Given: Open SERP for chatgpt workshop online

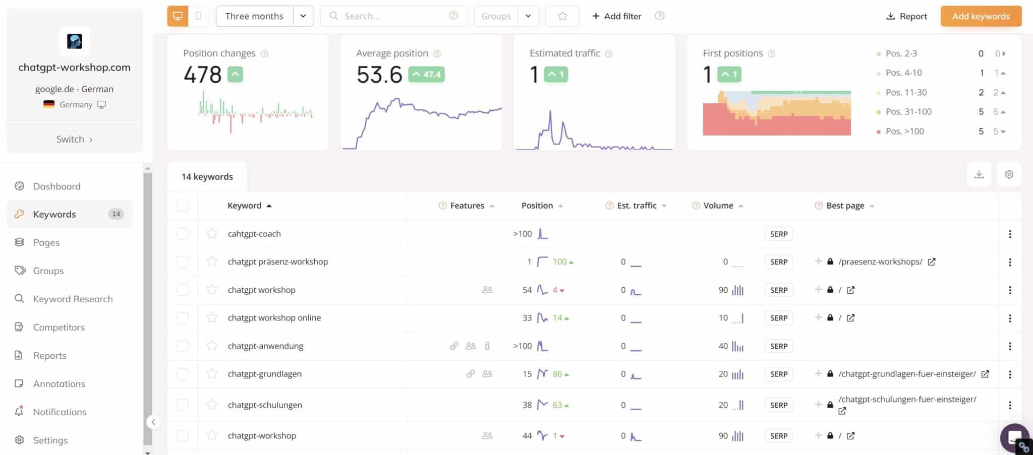Looking at the screenshot, I should (779, 318).
